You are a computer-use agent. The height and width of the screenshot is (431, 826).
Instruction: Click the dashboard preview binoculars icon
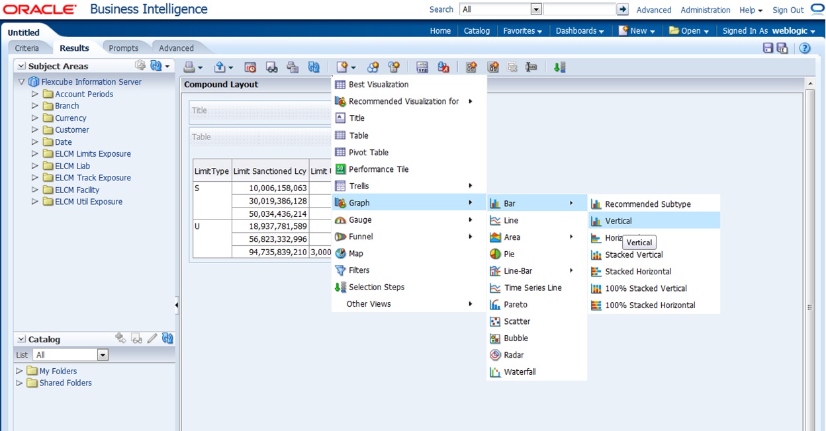coord(271,67)
